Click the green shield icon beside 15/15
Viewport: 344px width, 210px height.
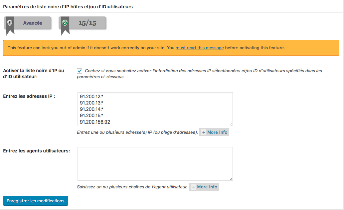pyautogui.click(x=65, y=23)
